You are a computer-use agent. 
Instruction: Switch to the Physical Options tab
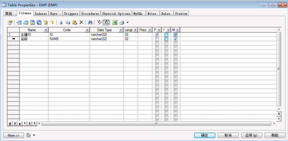click(116, 14)
